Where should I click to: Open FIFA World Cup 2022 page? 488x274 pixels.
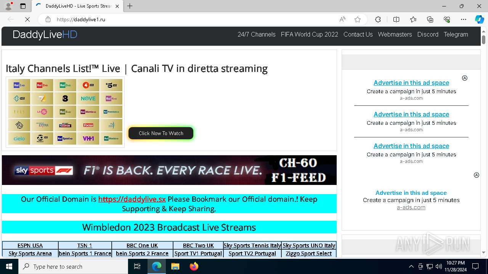(x=310, y=34)
